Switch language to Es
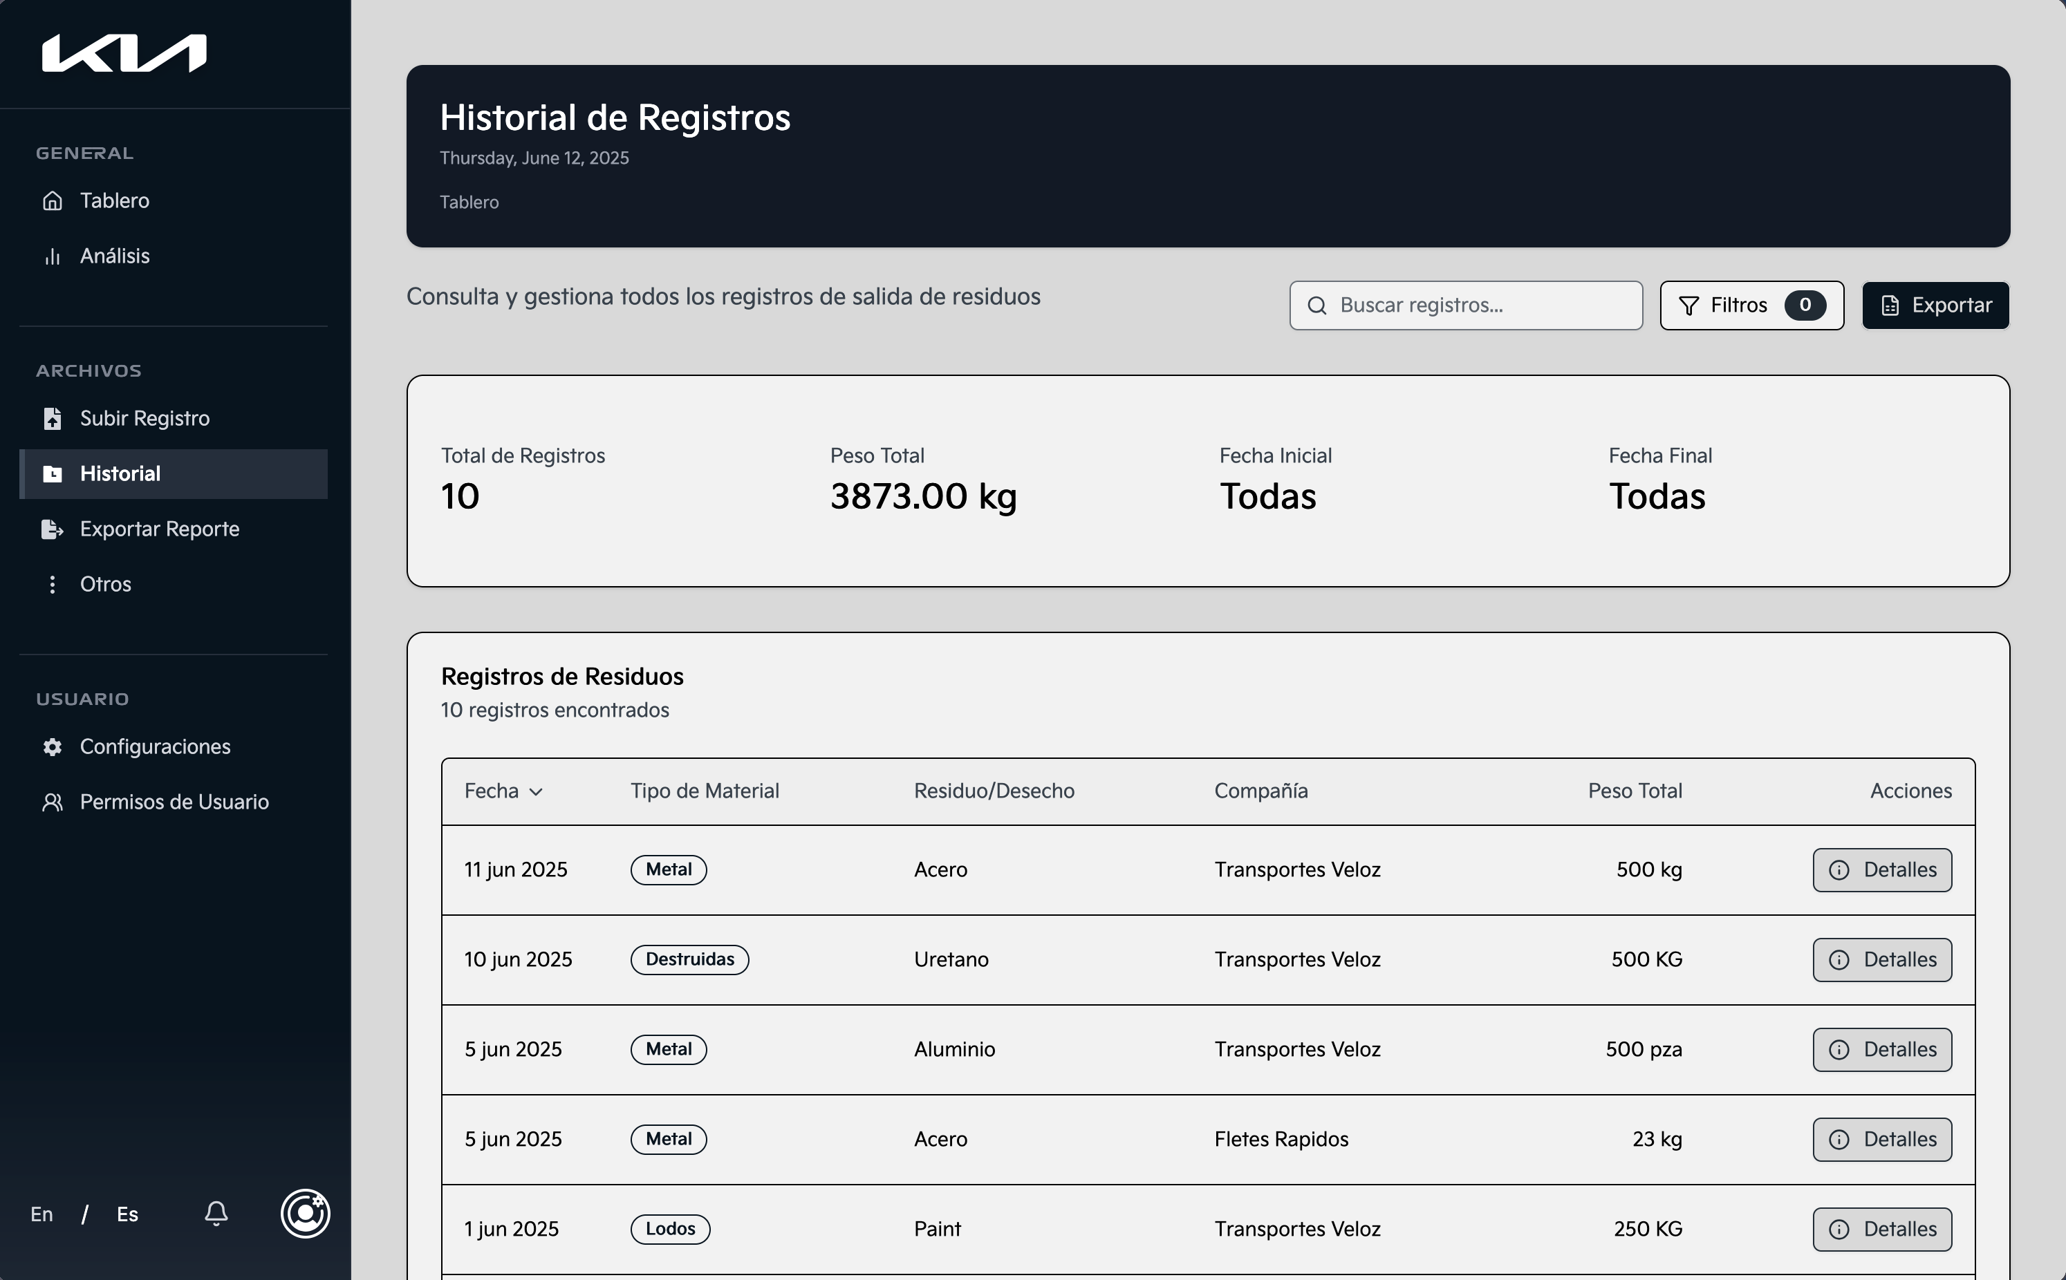The image size is (2066, 1280). 127,1214
